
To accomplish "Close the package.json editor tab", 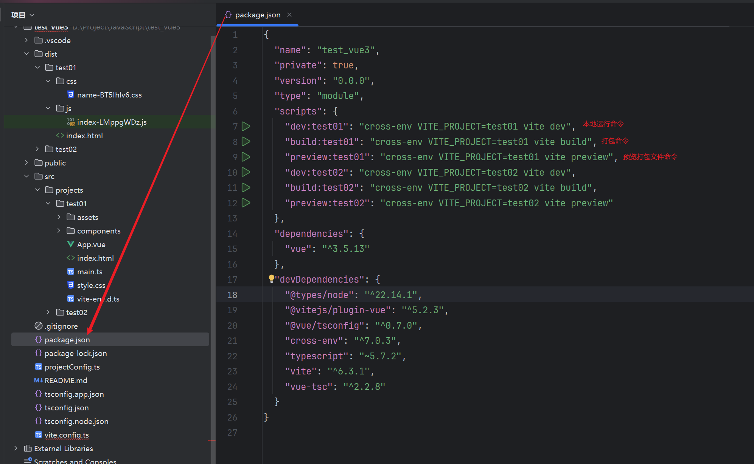I will [x=289, y=15].
